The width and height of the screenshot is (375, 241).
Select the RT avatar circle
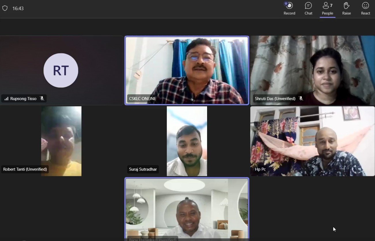(61, 70)
